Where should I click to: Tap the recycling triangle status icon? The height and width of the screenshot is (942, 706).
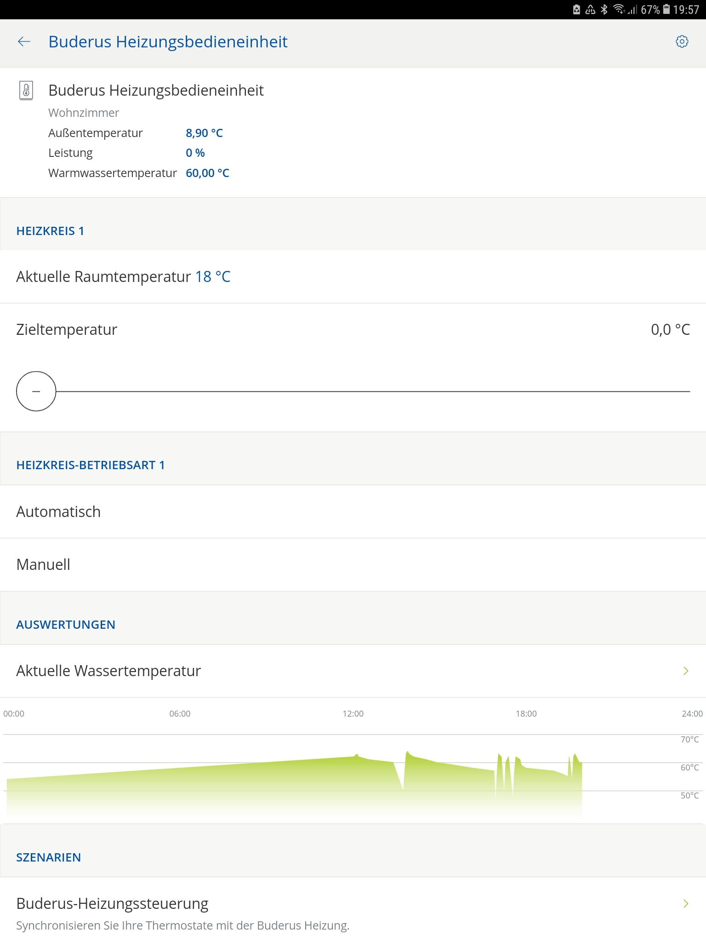coord(590,10)
